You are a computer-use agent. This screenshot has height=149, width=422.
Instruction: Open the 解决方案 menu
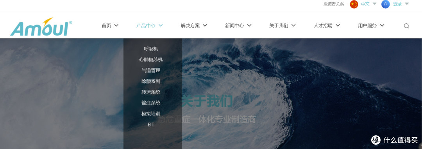click(x=190, y=26)
